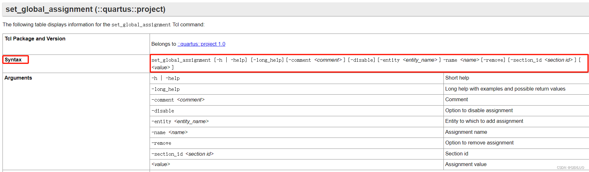Click the Syntax row header

pyautogui.click(x=13, y=60)
